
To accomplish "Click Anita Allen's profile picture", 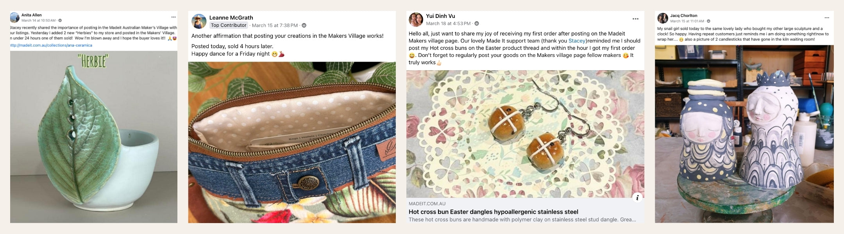I will tap(15, 18).
